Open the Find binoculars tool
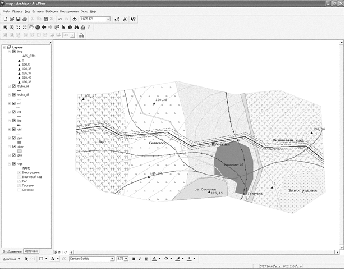 [x=76, y=27]
